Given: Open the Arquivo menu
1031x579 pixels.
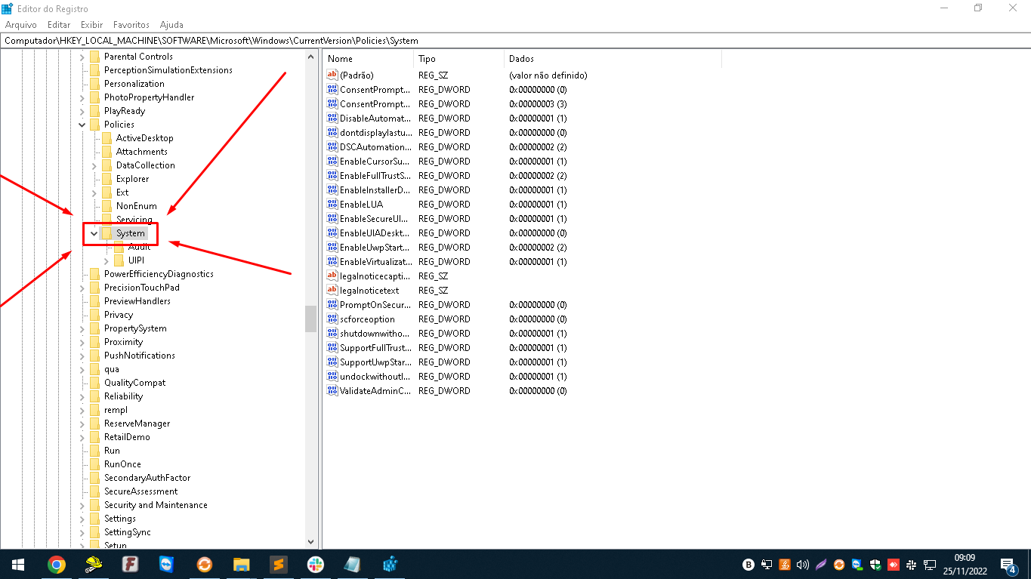Looking at the screenshot, I should click(20, 25).
